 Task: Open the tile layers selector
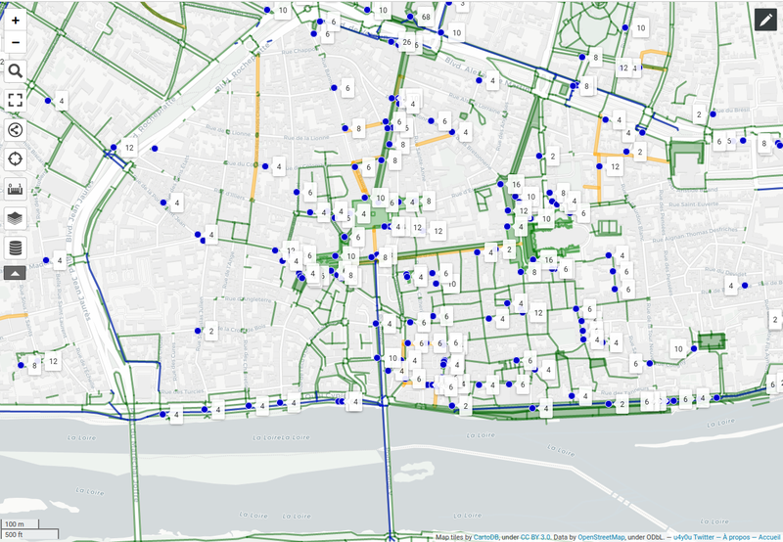click(16, 218)
